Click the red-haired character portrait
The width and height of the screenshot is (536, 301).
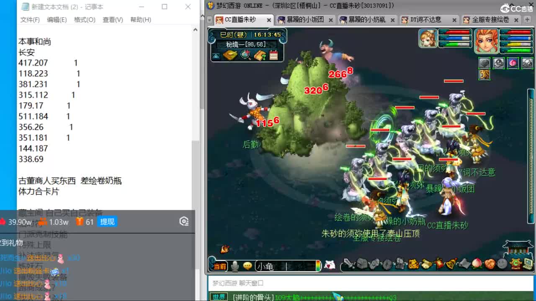[x=487, y=41]
